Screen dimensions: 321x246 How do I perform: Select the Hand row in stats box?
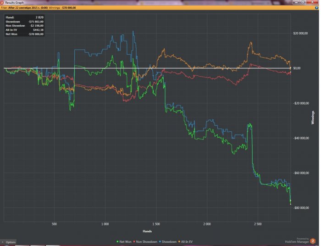tap(24, 17)
